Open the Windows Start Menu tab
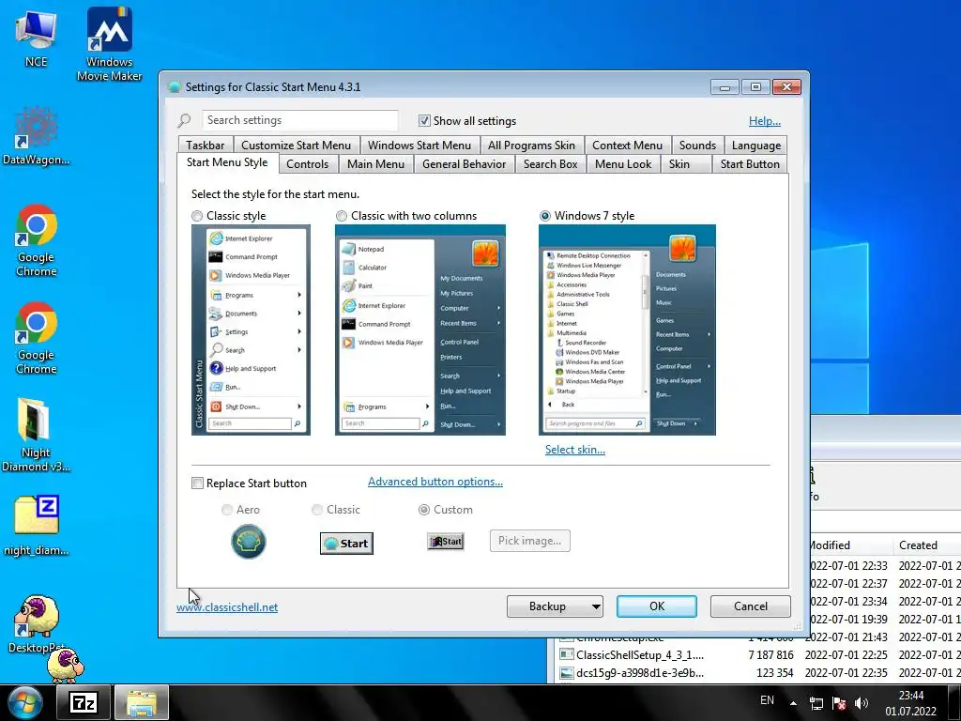The image size is (961, 721). (x=419, y=146)
